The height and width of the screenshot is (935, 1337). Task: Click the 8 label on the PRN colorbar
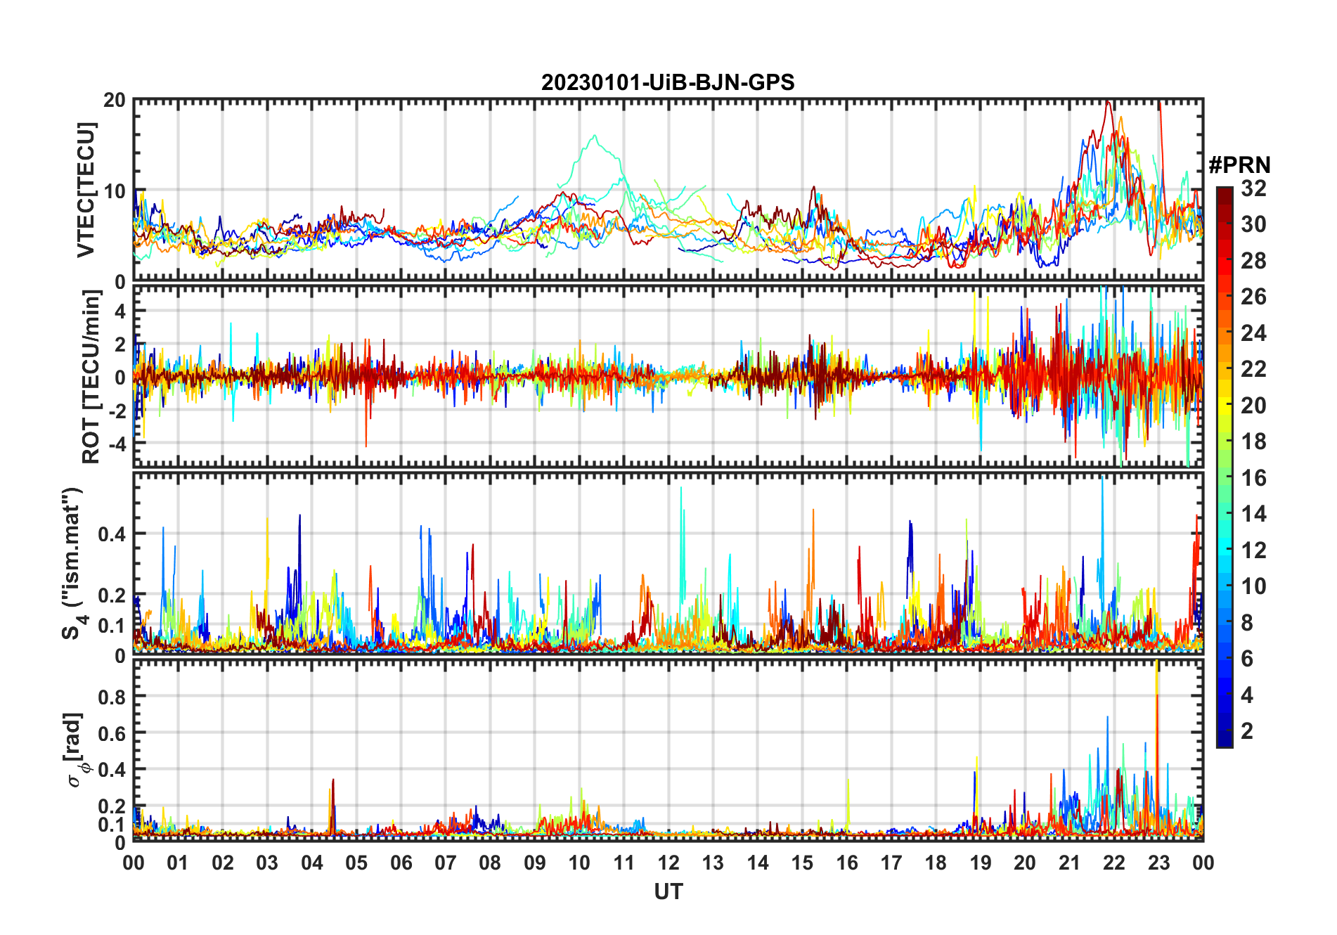(1247, 622)
